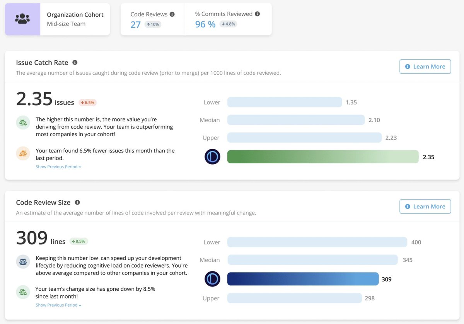This screenshot has height=324, width=464.
Task: Open the % Commits Reviewed info icon
Action: point(258,14)
